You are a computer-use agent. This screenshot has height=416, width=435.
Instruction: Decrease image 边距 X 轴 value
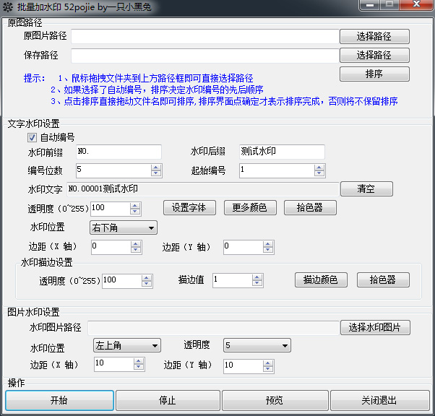coord(139,367)
